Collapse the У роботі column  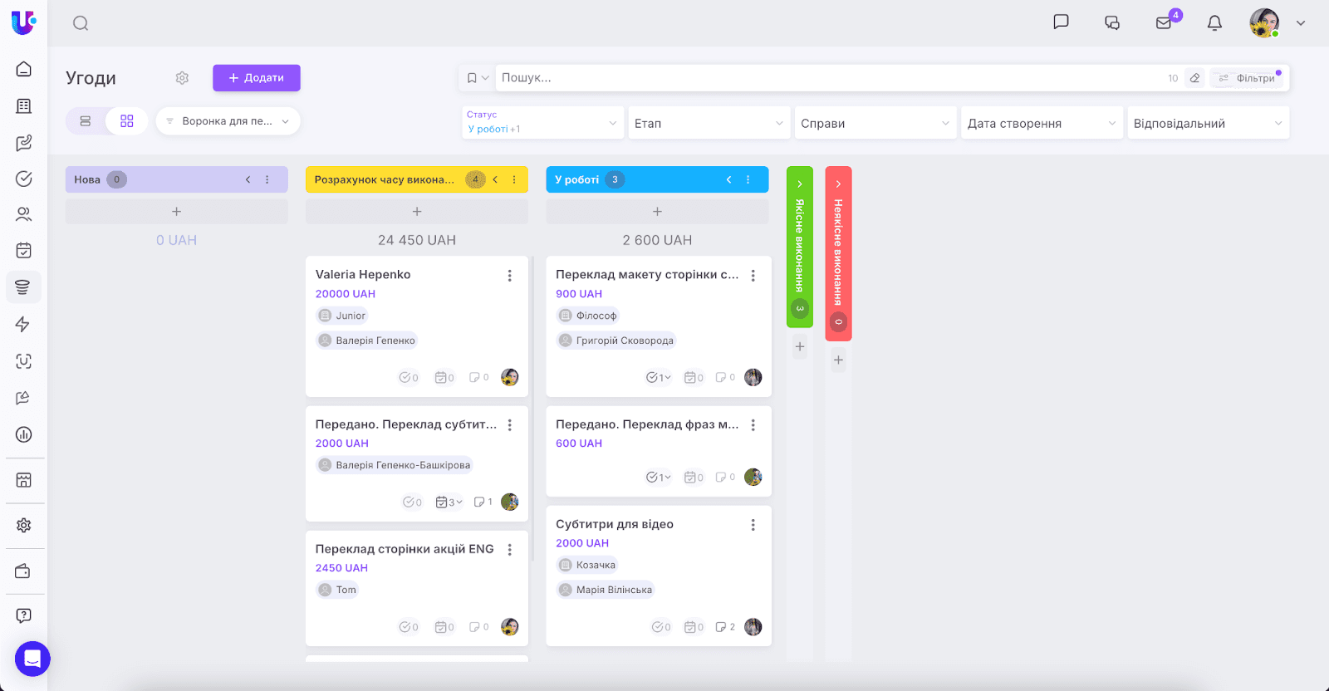[728, 179]
